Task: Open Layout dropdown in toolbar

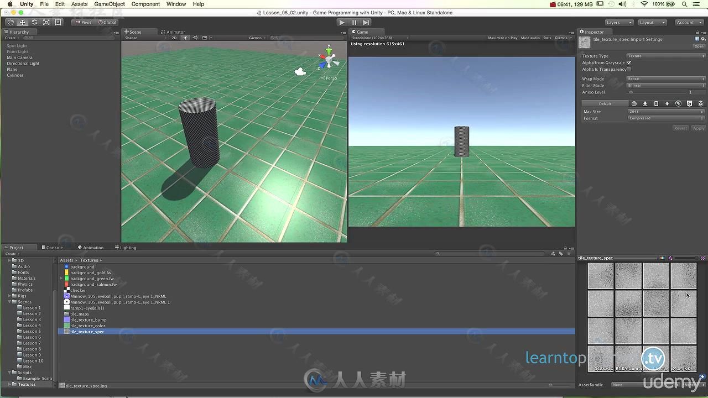Action: click(652, 23)
